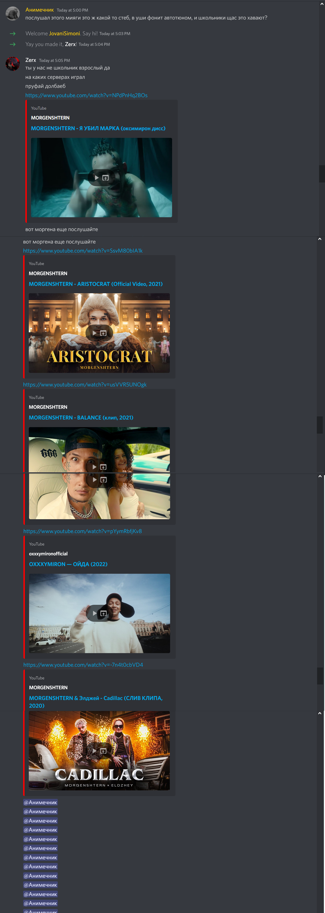Open the YouTube link ending in -7n4t0cbVD4

[x=83, y=665]
